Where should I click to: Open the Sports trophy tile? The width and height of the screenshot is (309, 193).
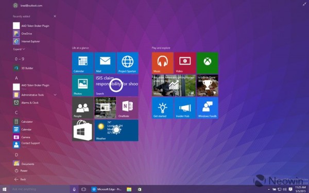(208, 85)
